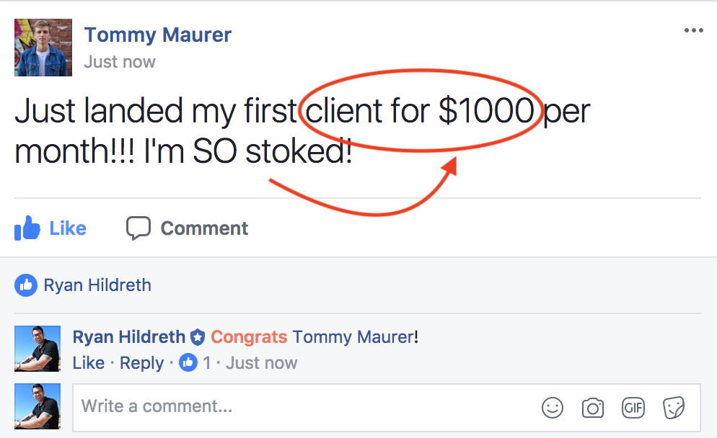Click the verified badge beside Ryan Hildreth

(x=198, y=338)
